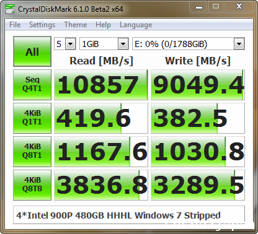Screen dimensions: 258x234
Task: Open the Theme menu
Action: [x=76, y=25]
